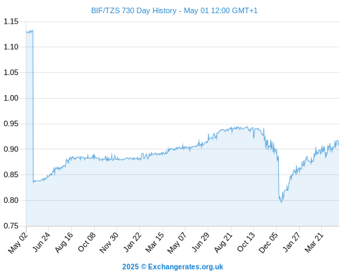Click the lowest dip point near Dec 05
Image resolution: width=345 pixels, height=278 pixels.
click(282, 202)
